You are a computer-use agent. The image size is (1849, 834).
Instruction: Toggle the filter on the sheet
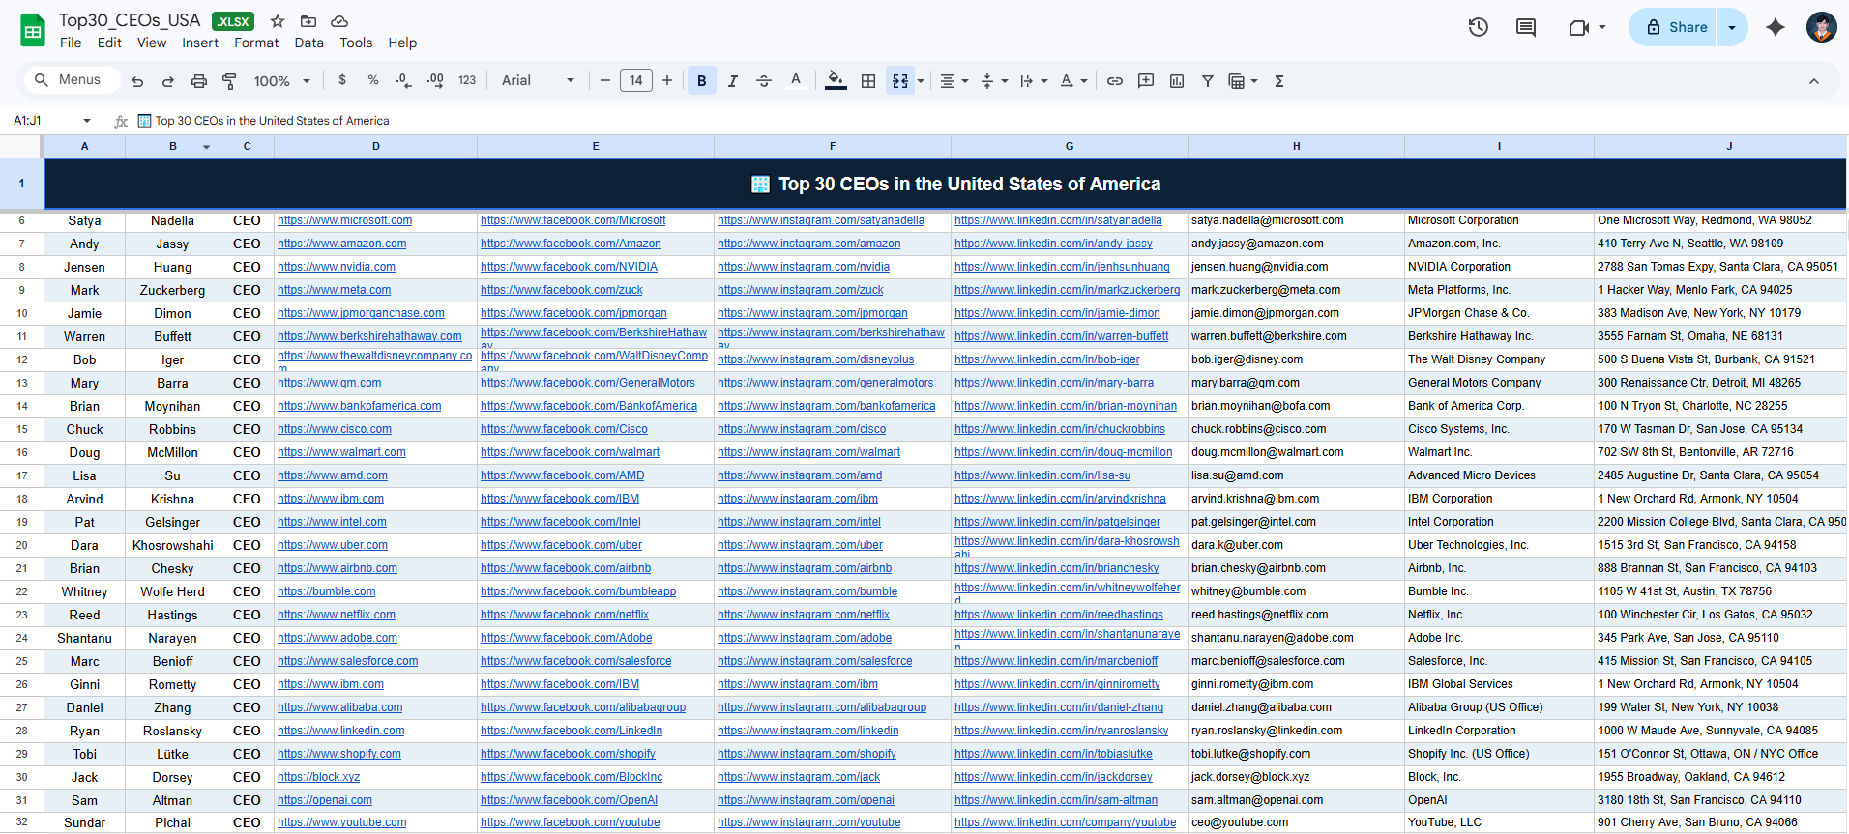1208,81
